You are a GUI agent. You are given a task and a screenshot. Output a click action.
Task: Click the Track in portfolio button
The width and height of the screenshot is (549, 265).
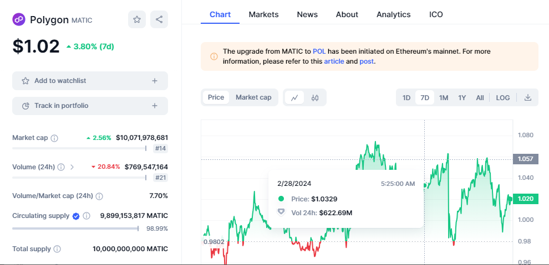pos(90,106)
